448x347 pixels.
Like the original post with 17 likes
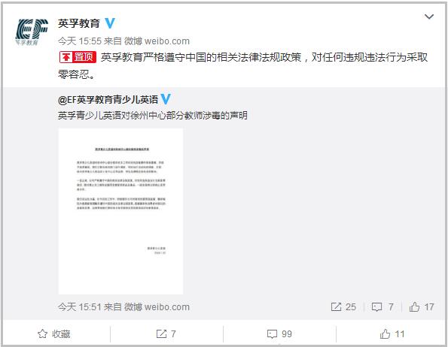point(422,307)
